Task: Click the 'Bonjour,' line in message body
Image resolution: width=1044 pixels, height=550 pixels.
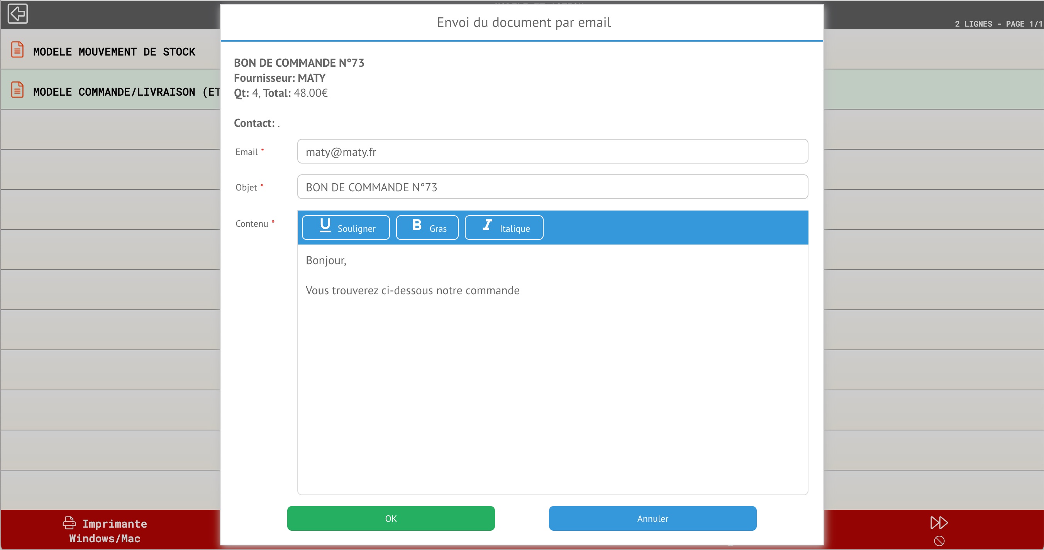Action: tap(326, 260)
